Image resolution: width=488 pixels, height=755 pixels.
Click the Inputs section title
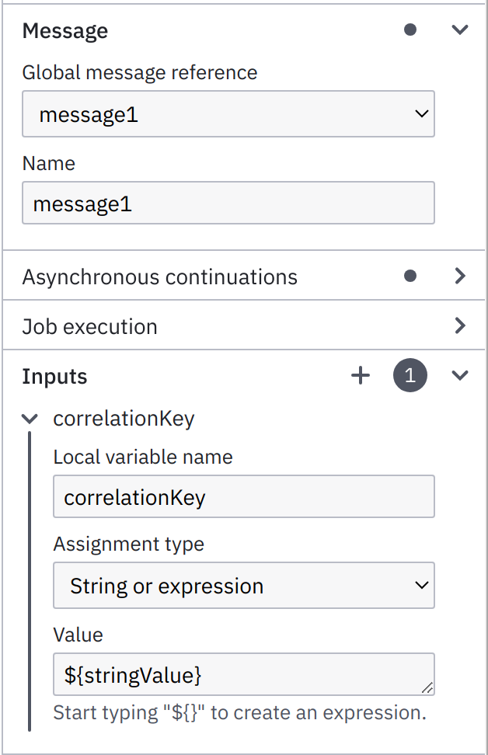coord(54,376)
